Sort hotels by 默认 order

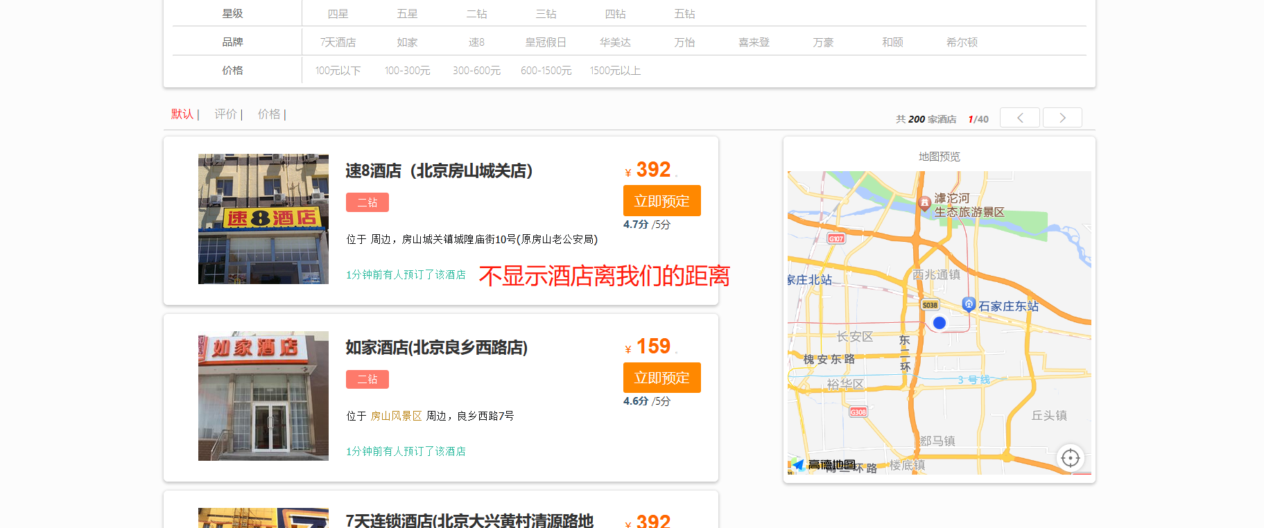(182, 114)
